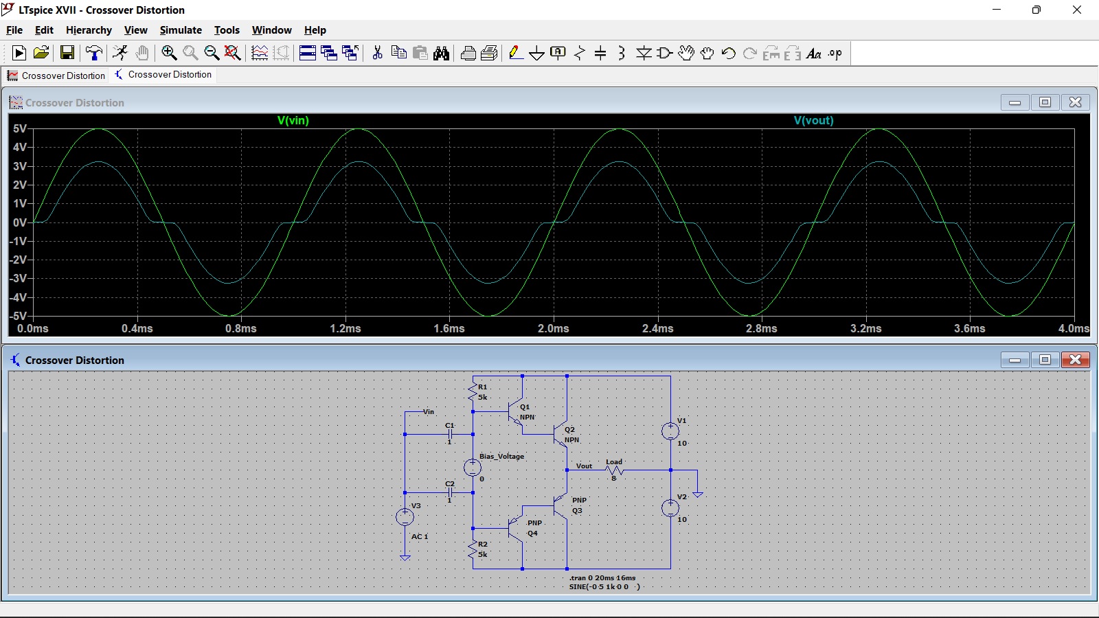Select the Cut scissors tool

(377, 53)
